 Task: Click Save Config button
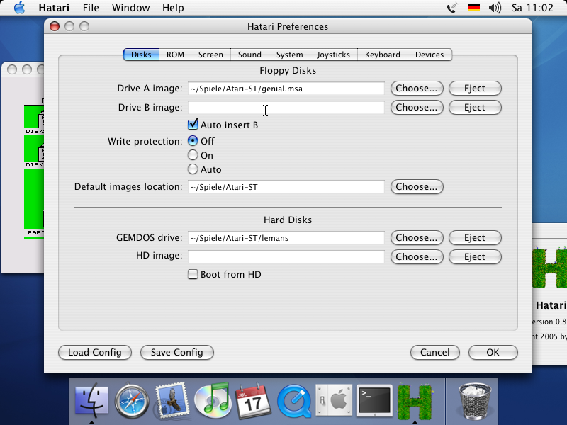pyautogui.click(x=177, y=352)
